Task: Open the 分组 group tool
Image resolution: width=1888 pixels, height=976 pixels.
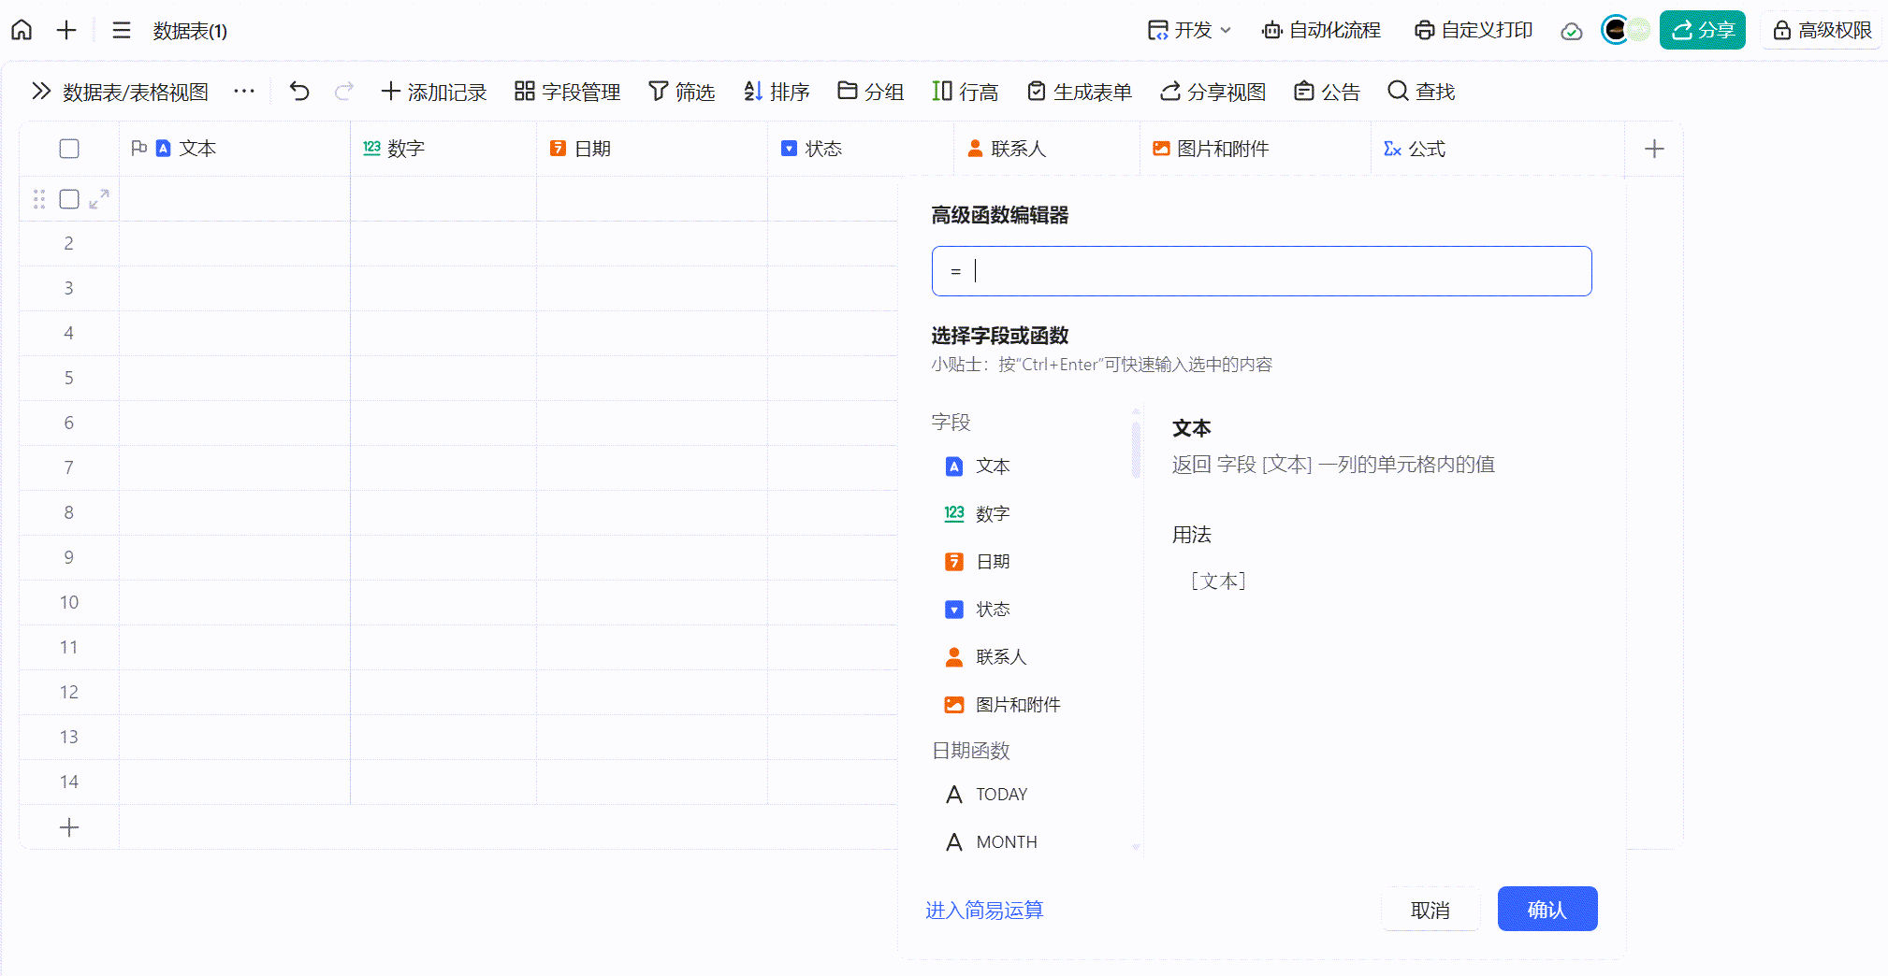Action: pos(871,91)
